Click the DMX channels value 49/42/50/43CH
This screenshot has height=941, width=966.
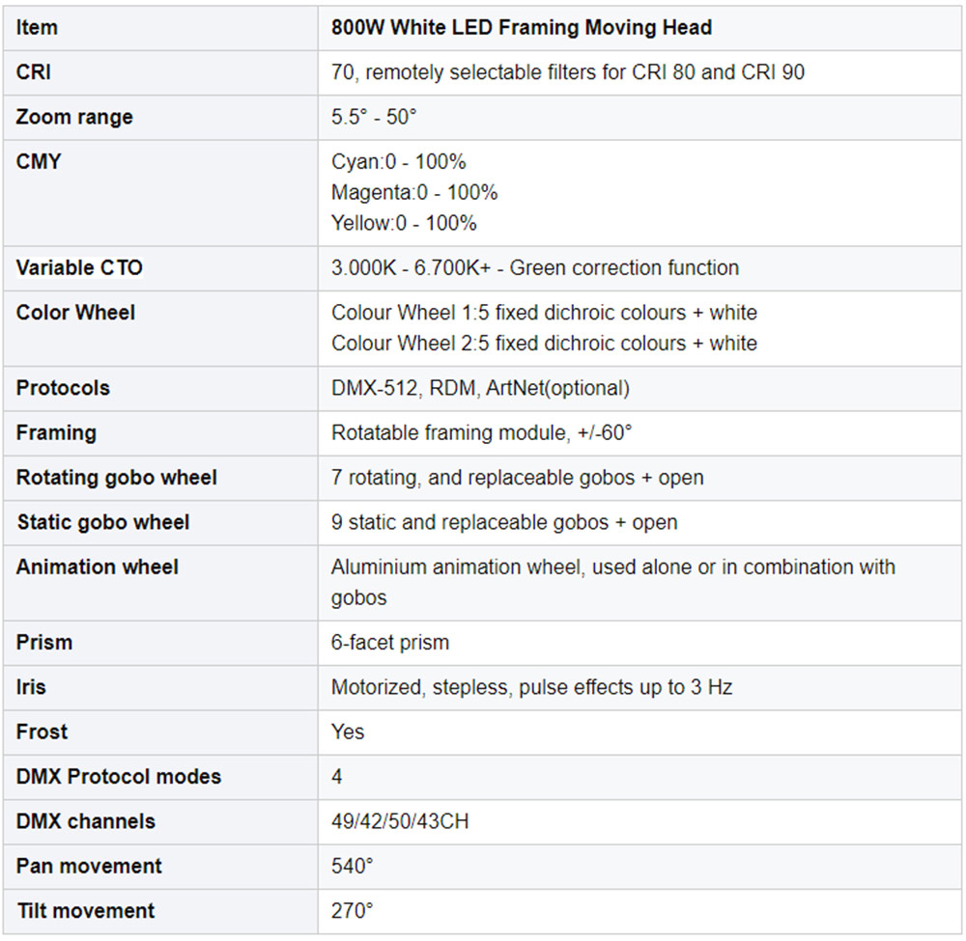point(400,821)
